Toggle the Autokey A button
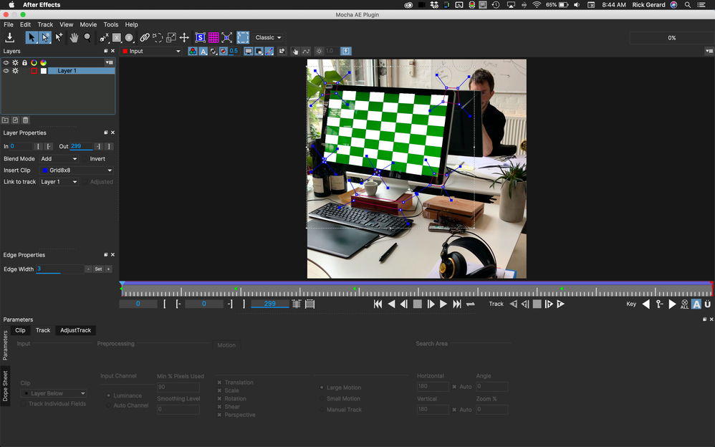Image resolution: width=715 pixels, height=447 pixels. click(x=696, y=304)
